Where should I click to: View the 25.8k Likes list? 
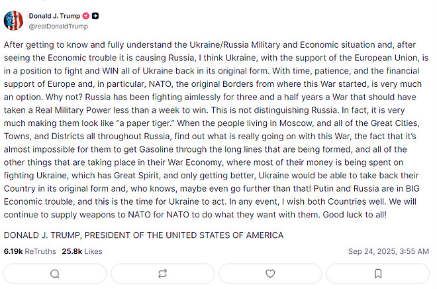82,251
